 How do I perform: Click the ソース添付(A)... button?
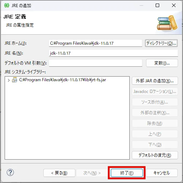[155, 102]
